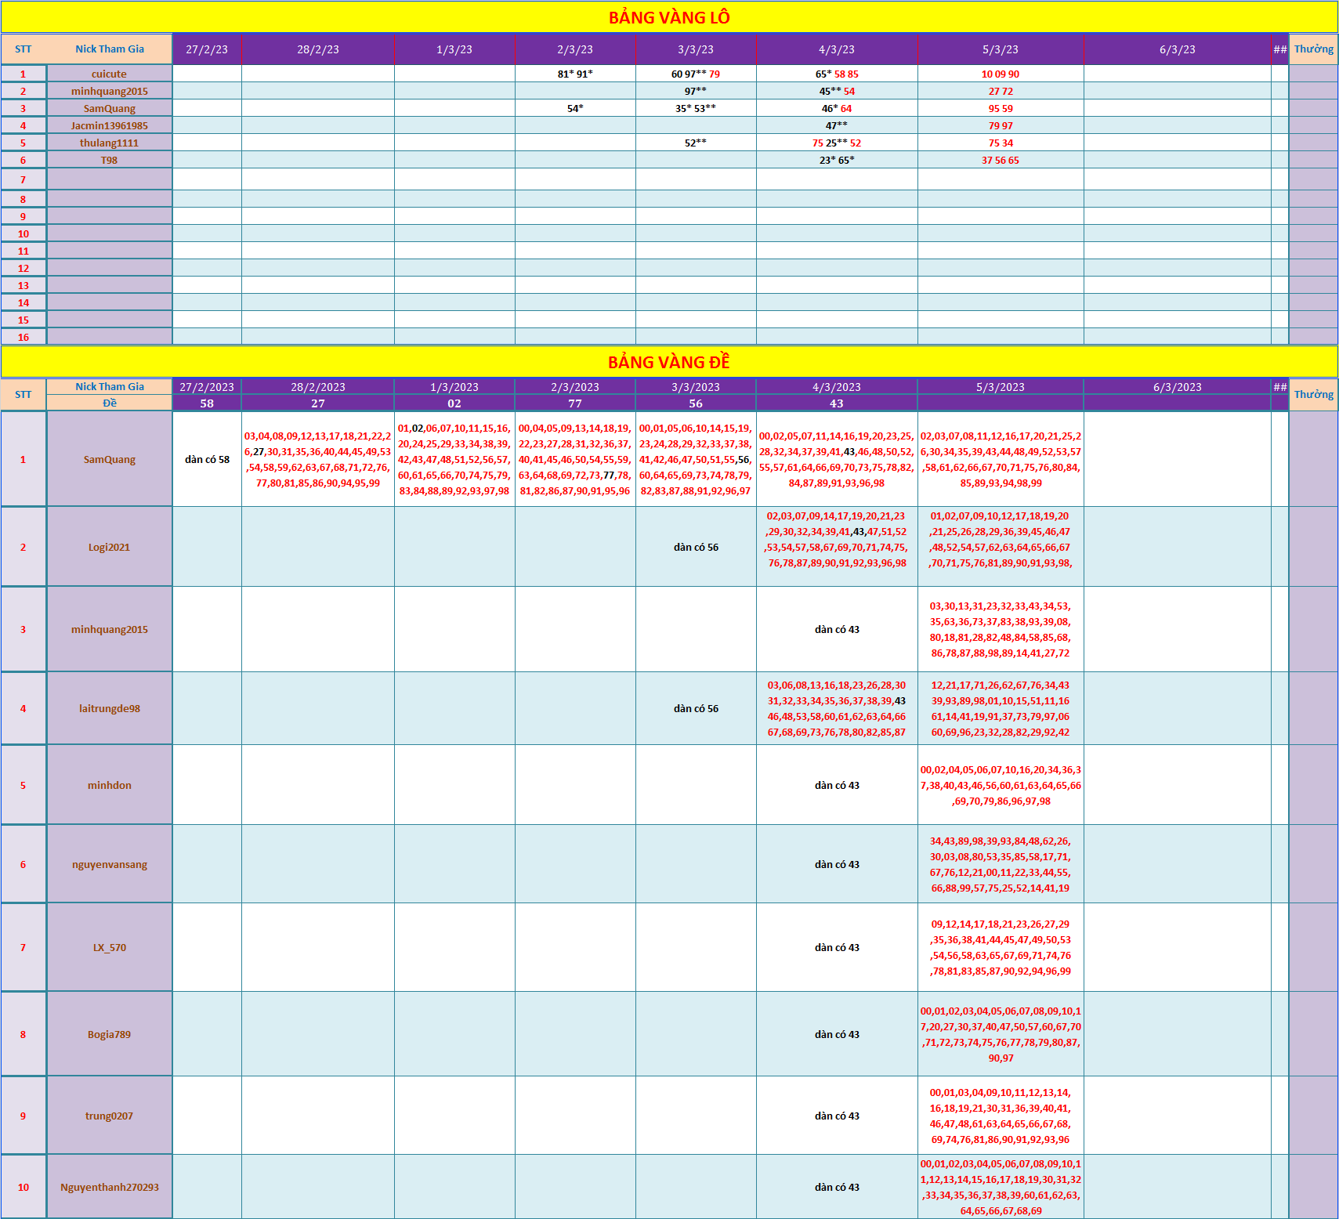
Task: Select the cell containing "dàn có 58"
Action: coord(207,459)
